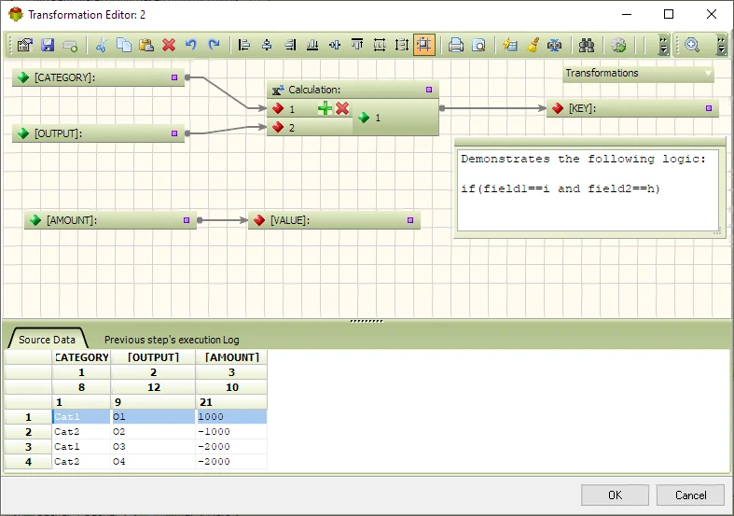Click the Cut scissors icon
This screenshot has width=734, height=516.
click(101, 45)
